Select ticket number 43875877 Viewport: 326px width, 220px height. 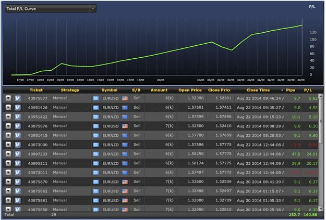38,98
